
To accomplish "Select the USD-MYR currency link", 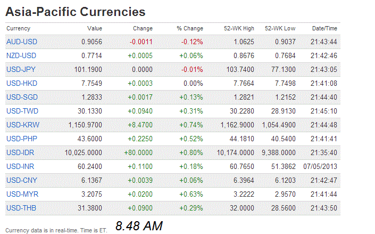I will click(22, 194).
